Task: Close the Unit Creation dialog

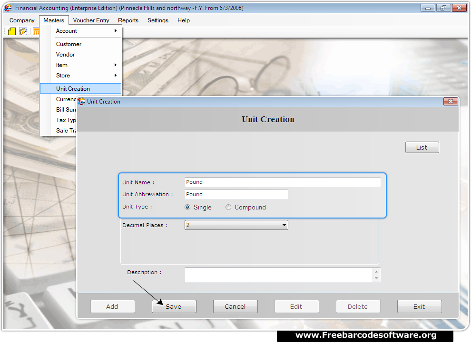Action: (451, 101)
